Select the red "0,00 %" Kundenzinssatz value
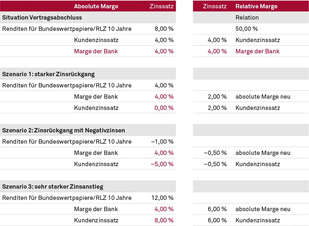 tap(164, 108)
